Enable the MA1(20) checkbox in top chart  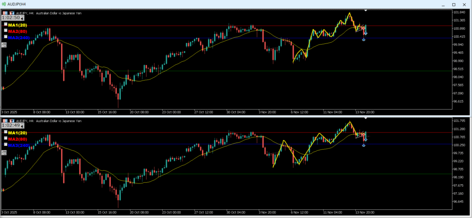[x=6, y=24]
